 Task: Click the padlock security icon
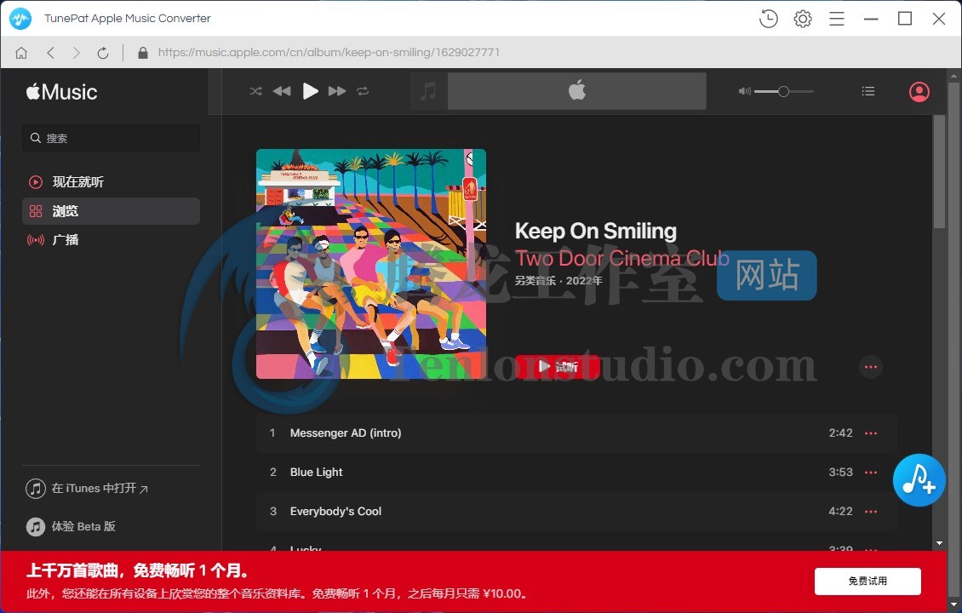point(143,53)
